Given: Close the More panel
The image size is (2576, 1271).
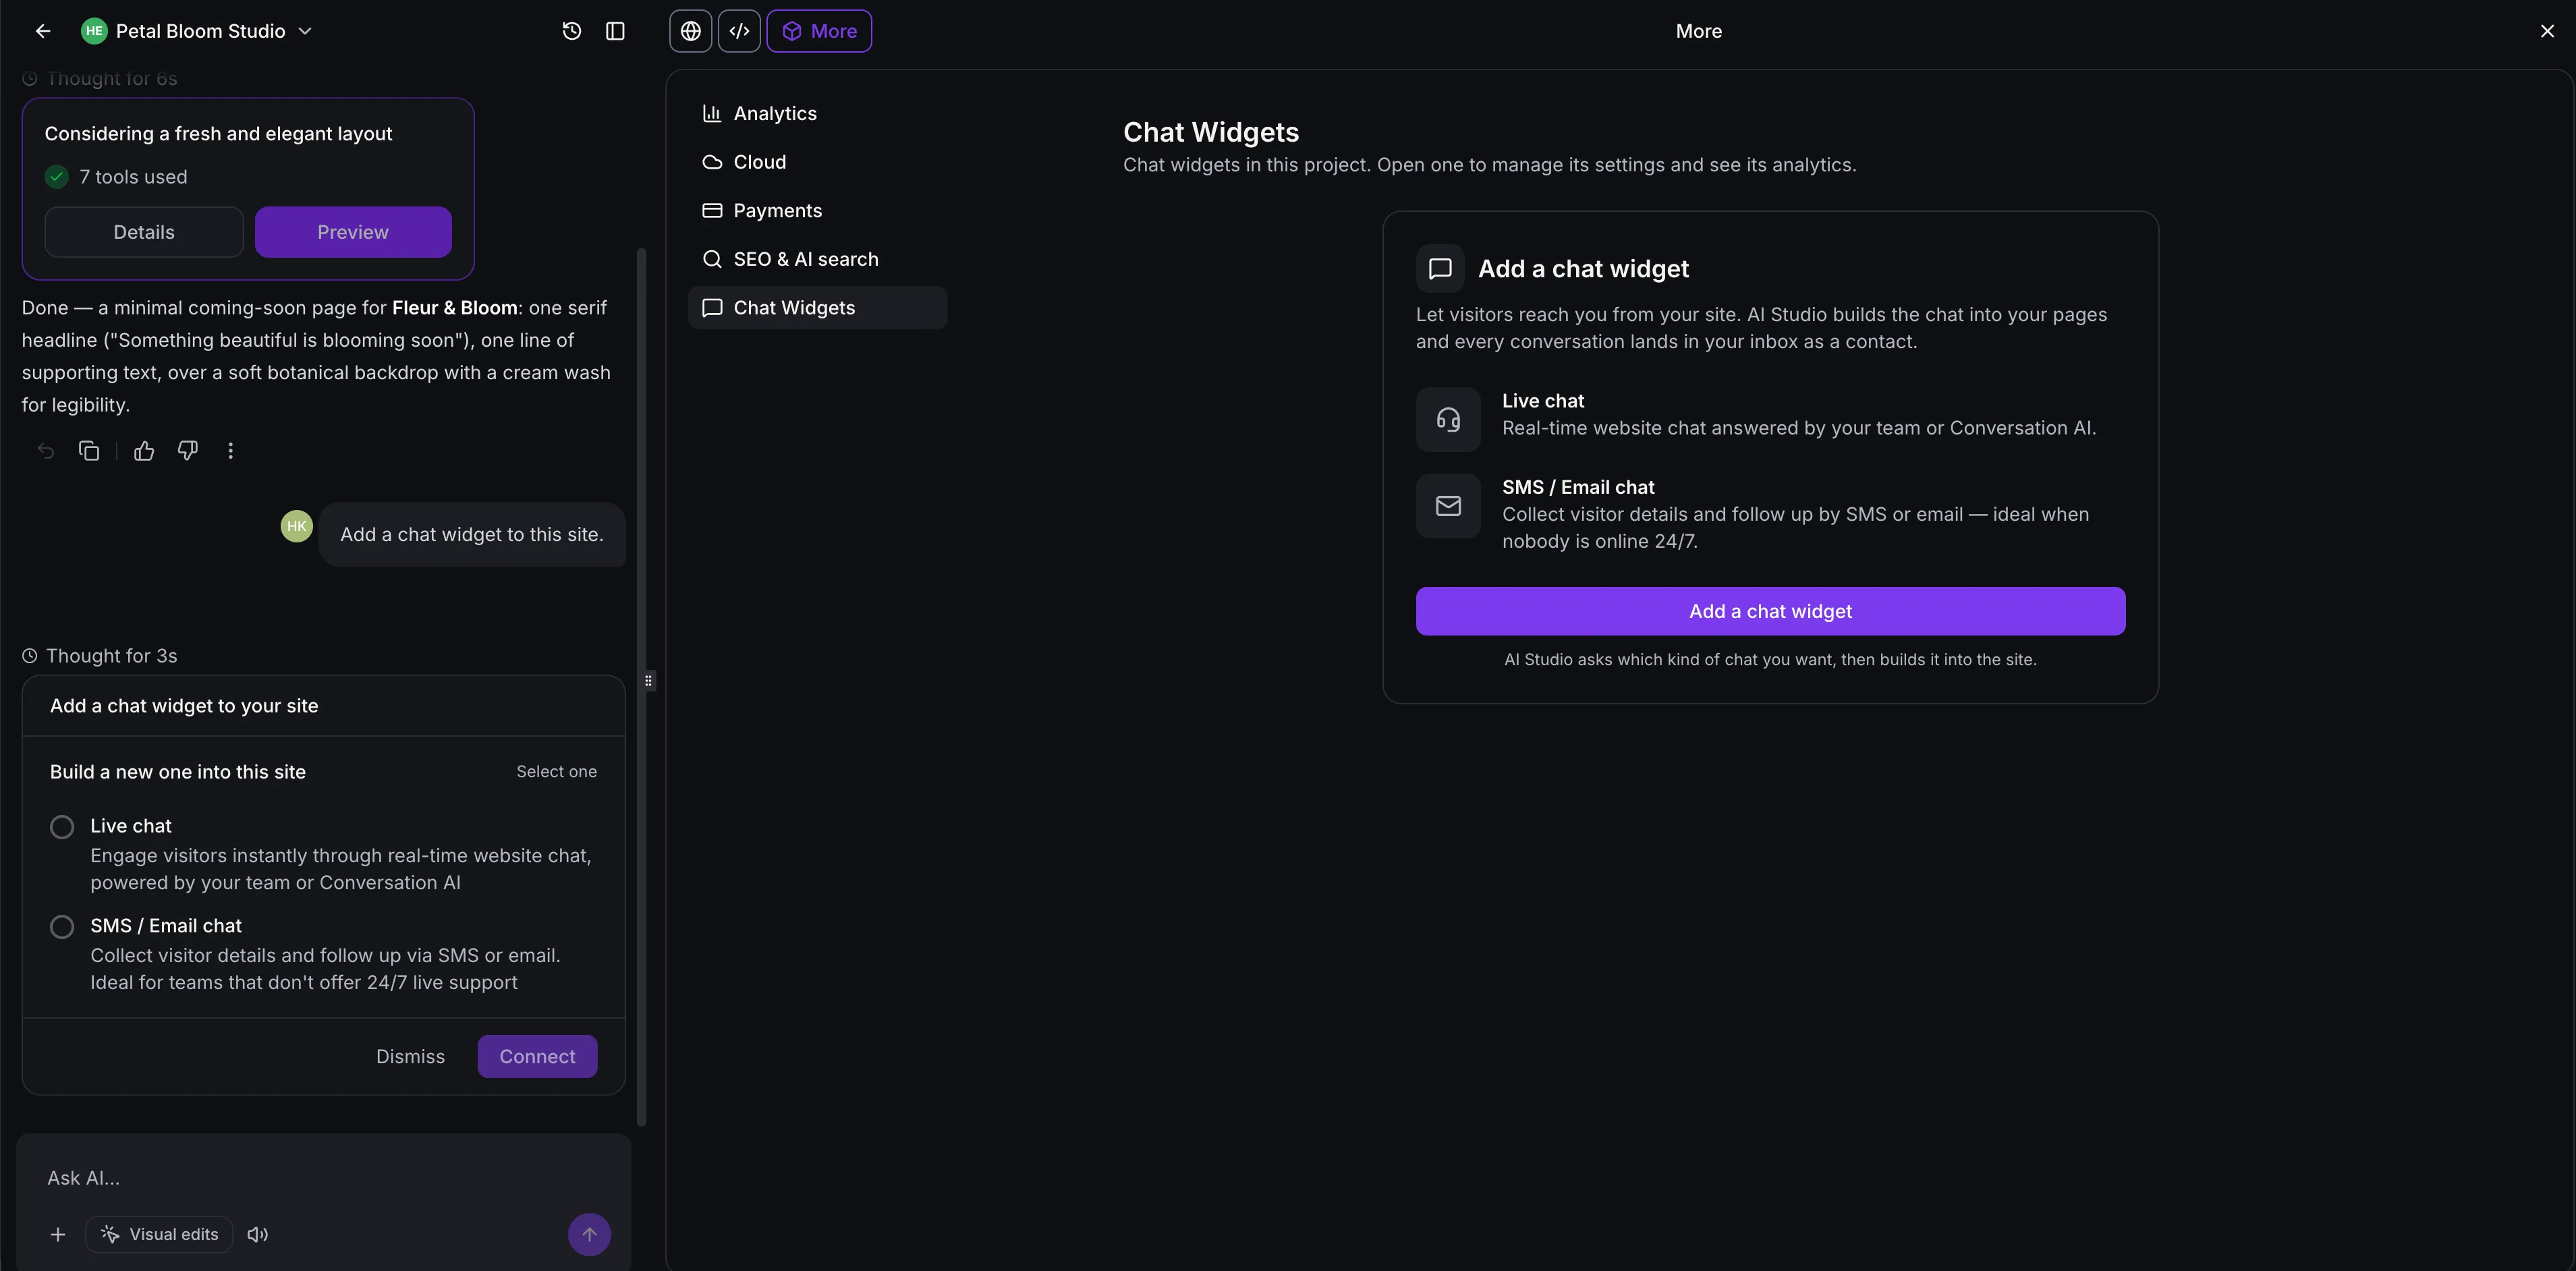Looking at the screenshot, I should [x=2547, y=31].
